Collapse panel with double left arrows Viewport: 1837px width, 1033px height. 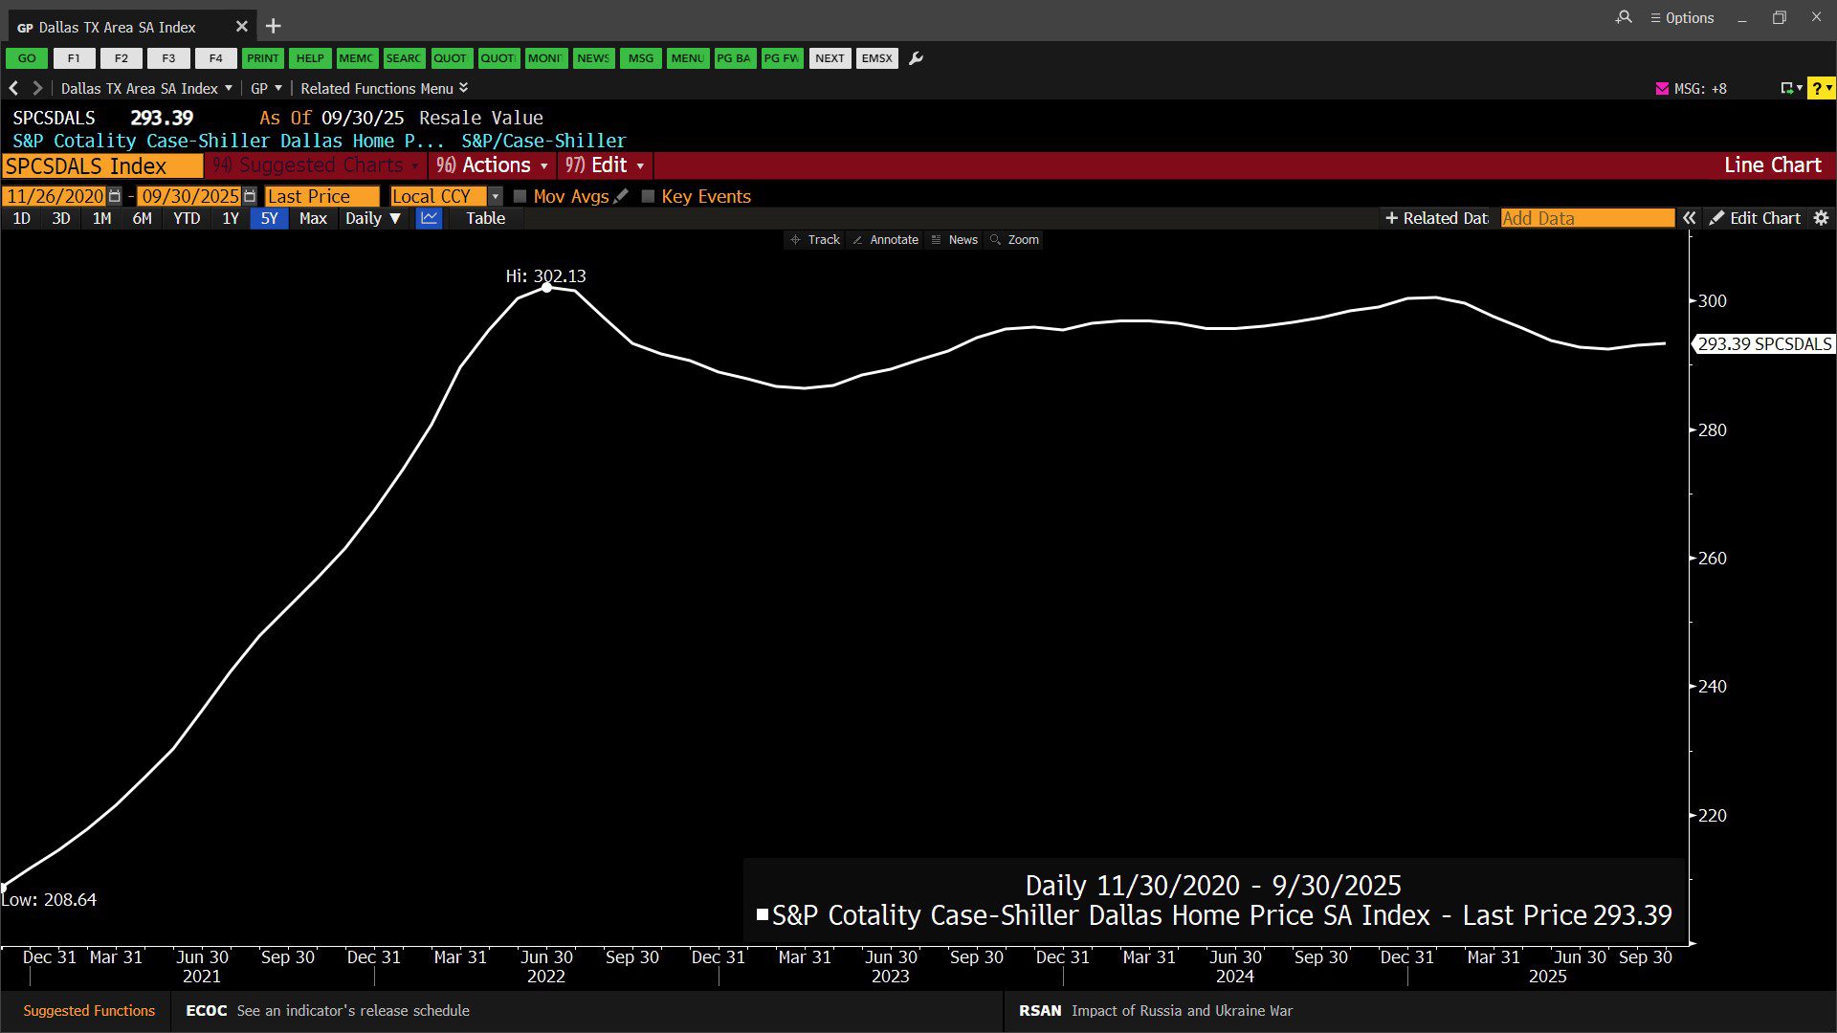click(1690, 218)
